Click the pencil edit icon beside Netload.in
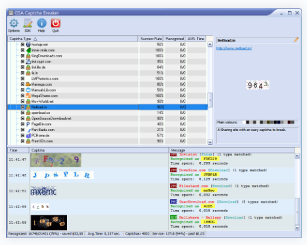307x245 pixels. click(296, 40)
